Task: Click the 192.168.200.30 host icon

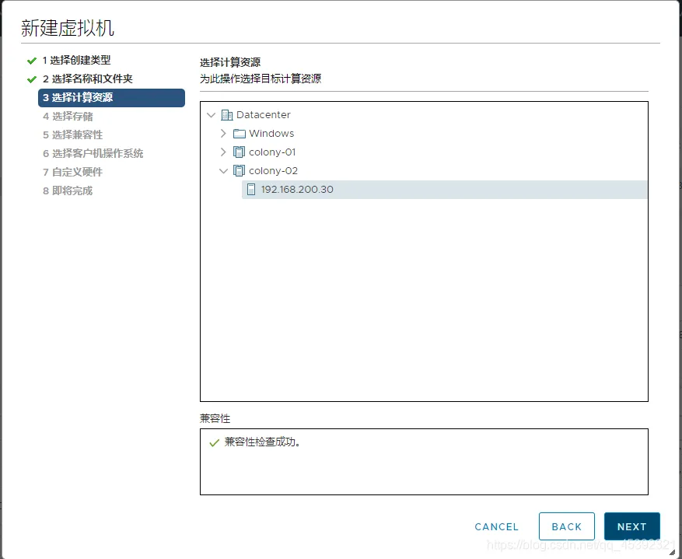Action: click(251, 190)
